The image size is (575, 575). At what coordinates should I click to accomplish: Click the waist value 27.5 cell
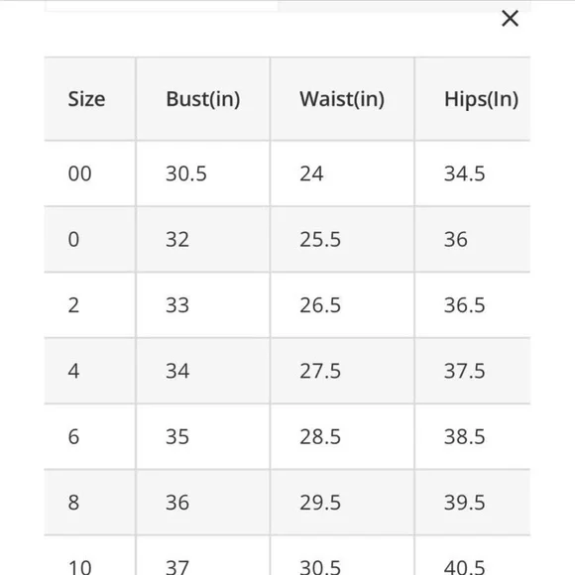coord(342,371)
